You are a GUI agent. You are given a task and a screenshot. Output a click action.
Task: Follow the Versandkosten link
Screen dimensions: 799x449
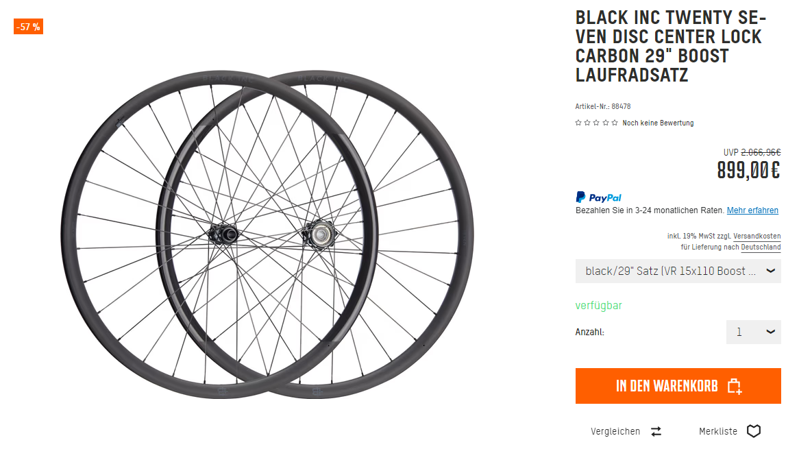[x=757, y=236]
